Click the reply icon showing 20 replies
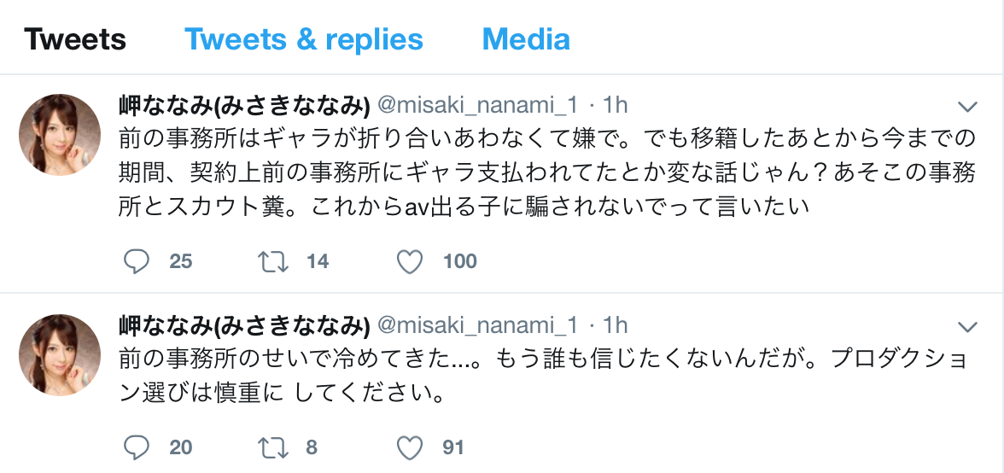The height and width of the screenshot is (473, 1004). tap(137, 447)
